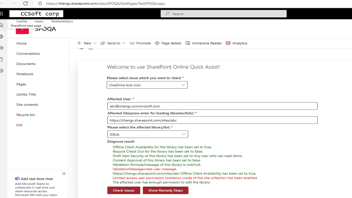This screenshot has width=352, height=198.
Task: Click the affected user enough permission line
Action: 161,182
